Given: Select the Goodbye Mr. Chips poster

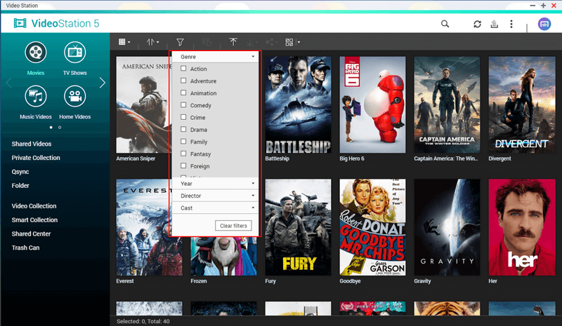Looking at the screenshot, I should (x=373, y=227).
